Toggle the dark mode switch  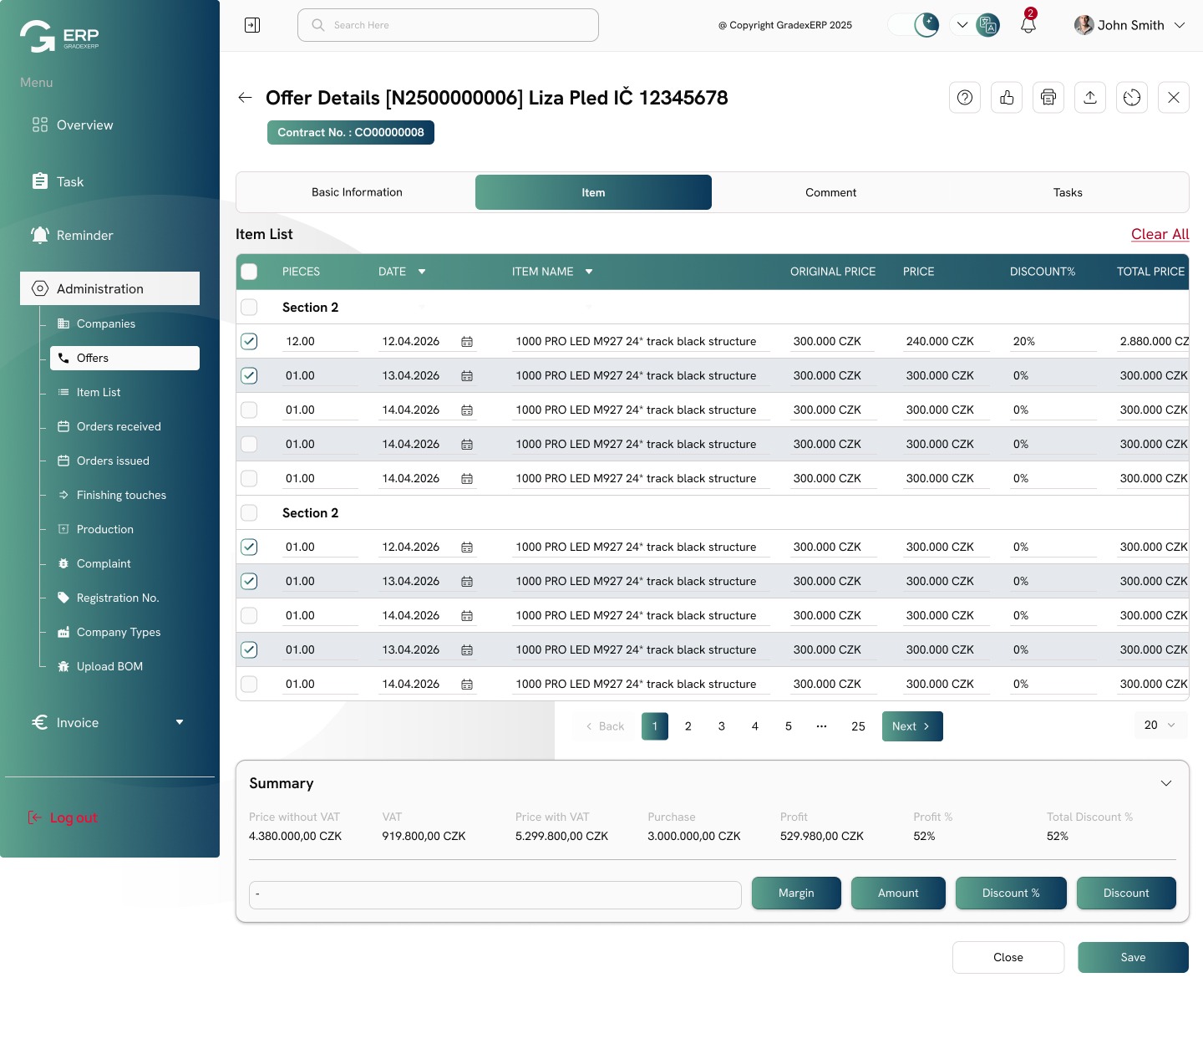(x=914, y=25)
